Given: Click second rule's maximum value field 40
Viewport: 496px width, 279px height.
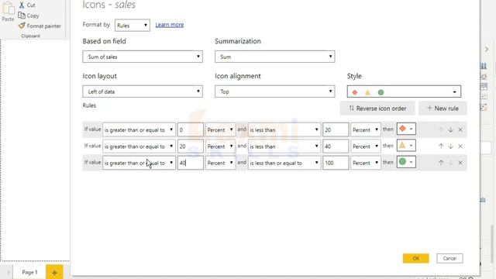Looking at the screenshot, I should (x=336, y=146).
